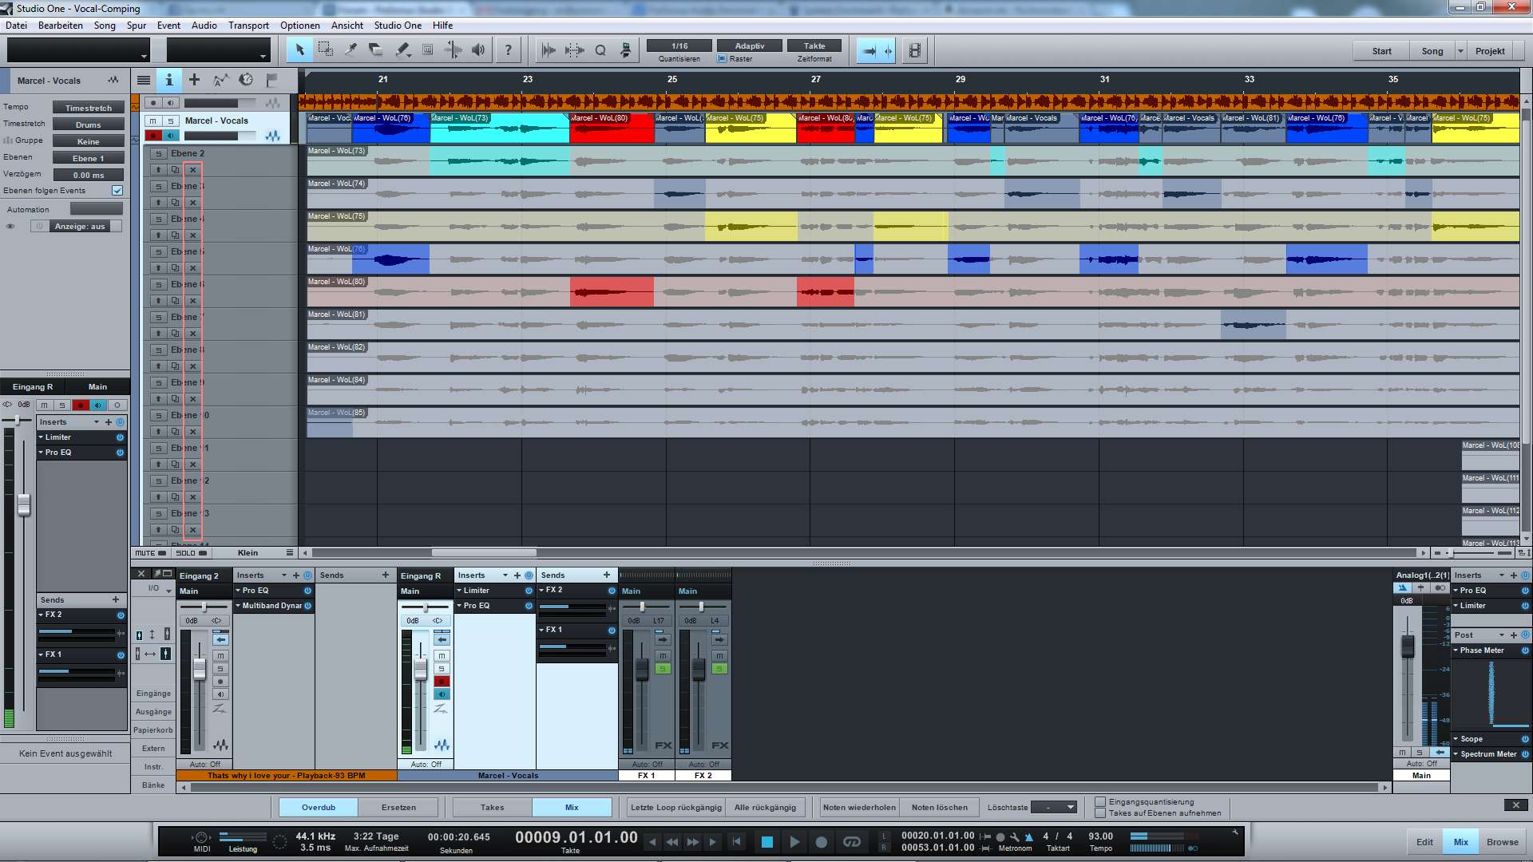This screenshot has width=1533, height=862.
Task: Add tracks with the plus icon
Action: pyautogui.click(x=194, y=80)
